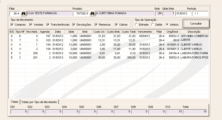Toggle the Remessa checkbox
The width and height of the screenshot is (222, 120).
pos(96,25)
